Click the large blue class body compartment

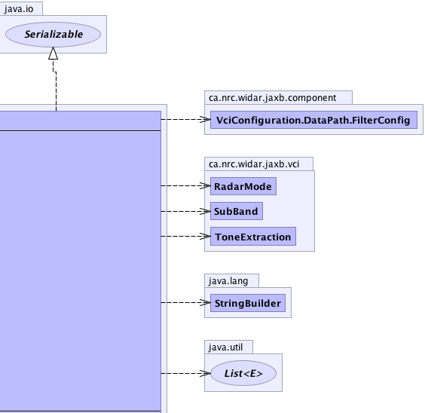pos(80,271)
